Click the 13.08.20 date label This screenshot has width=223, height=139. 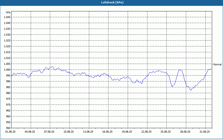tap(88, 132)
